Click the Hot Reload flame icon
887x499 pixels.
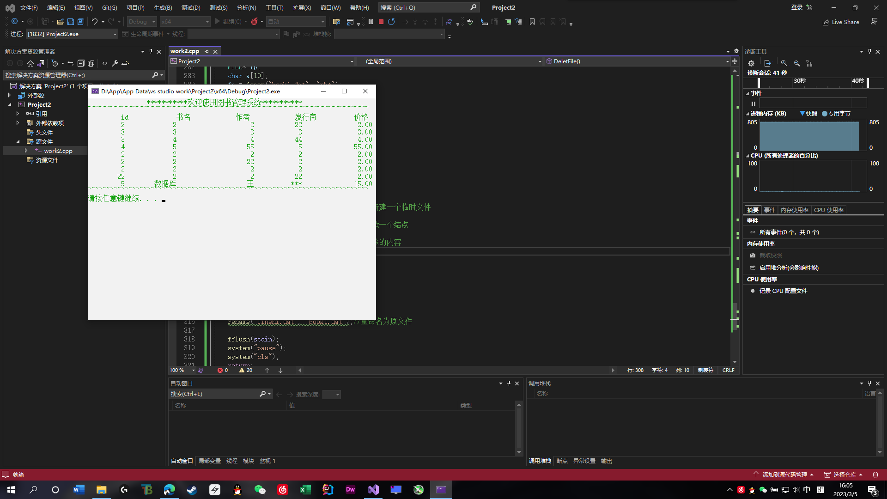pyautogui.click(x=254, y=22)
